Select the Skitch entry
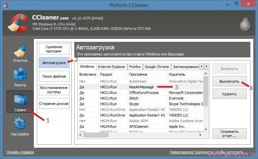This screenshot has height=159, width=258. [140, 98]
